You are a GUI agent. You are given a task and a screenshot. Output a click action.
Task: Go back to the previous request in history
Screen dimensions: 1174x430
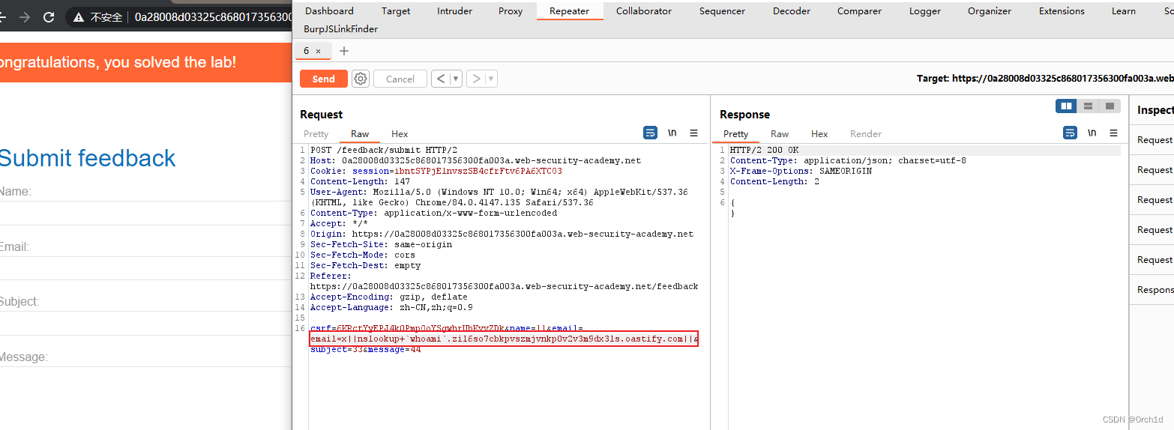coord(441,79)
